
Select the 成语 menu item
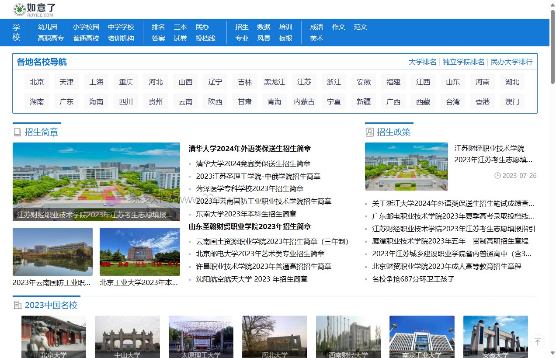point(316,27)
